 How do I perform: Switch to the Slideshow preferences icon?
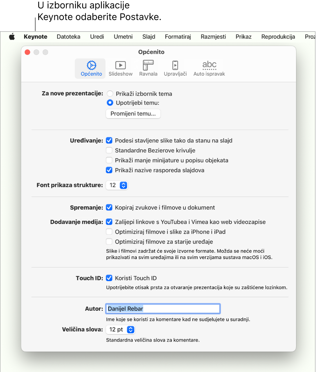121,68
